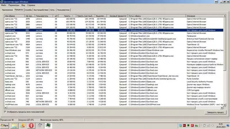Sort by the Путь к образу column header

pyautogui.click(x=157, y=16)
